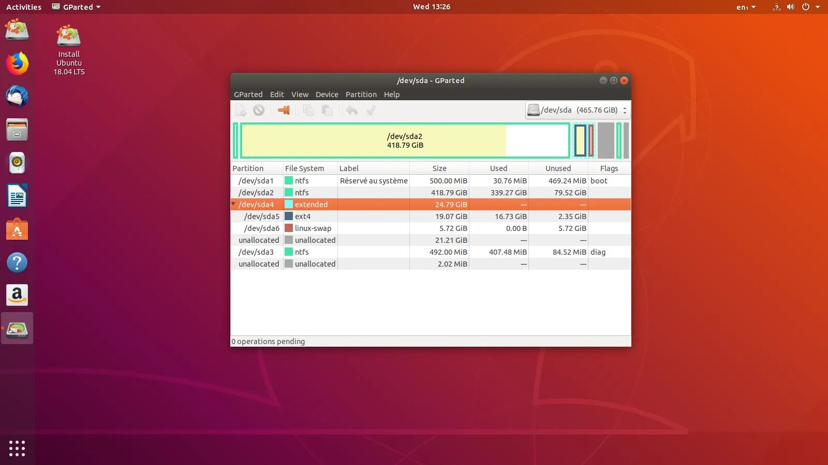
Task: Click the Activities button
Action: click(x=24, y=7)
